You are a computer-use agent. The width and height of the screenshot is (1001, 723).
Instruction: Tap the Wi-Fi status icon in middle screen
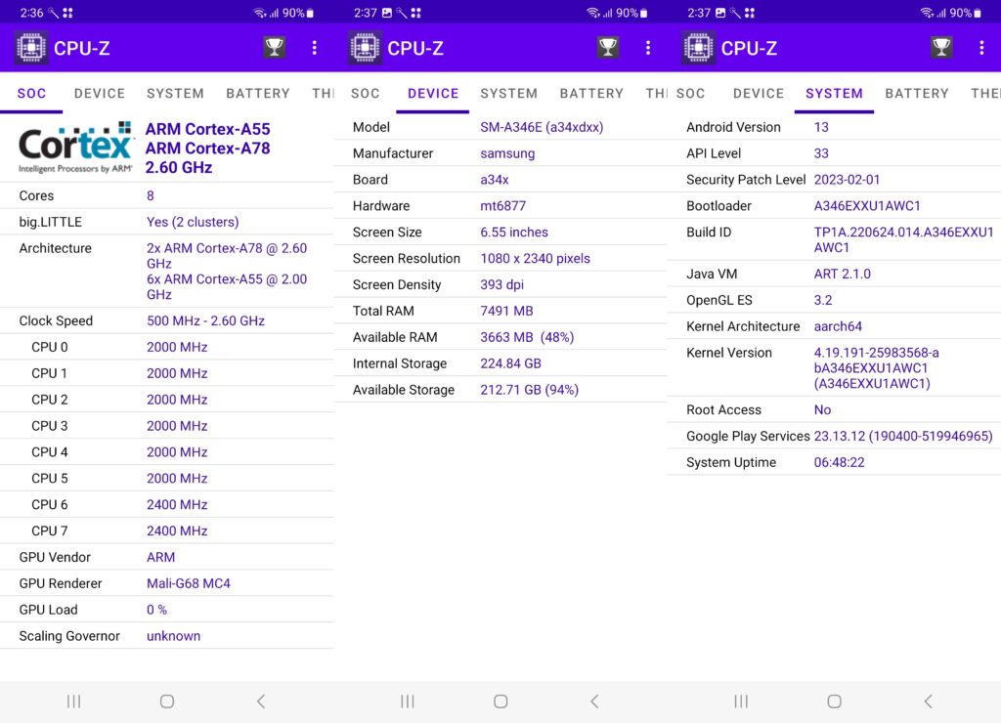tap(593, 13)
